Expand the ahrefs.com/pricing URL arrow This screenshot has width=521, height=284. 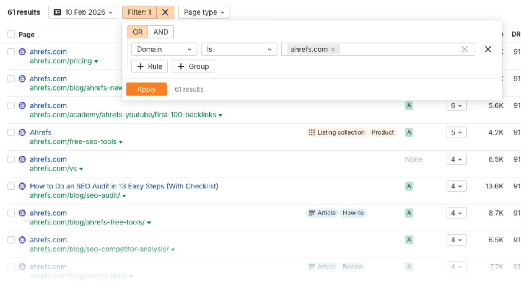pos(96,62)
